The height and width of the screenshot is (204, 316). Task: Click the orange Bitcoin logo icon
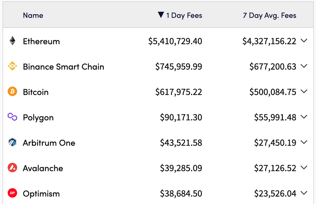[x=12, y=92]
